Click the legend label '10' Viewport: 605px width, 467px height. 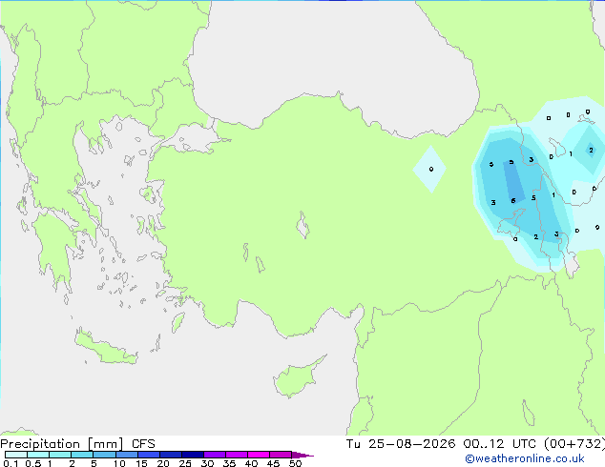119,463
